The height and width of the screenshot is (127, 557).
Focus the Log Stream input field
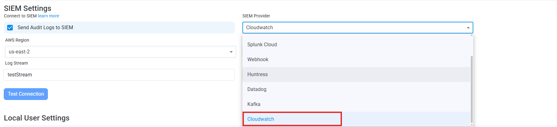119,75
